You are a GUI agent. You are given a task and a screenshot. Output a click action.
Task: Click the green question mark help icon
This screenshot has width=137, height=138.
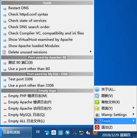tap(97, 102)
